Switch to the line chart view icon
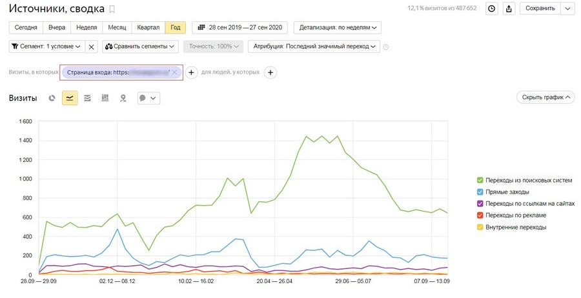 tap(70, 98)
